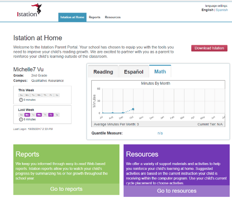The height and width of the screenshot is (198, 232).
Task: Click the Quantile Measure n/a value
Action: point(160,133)
